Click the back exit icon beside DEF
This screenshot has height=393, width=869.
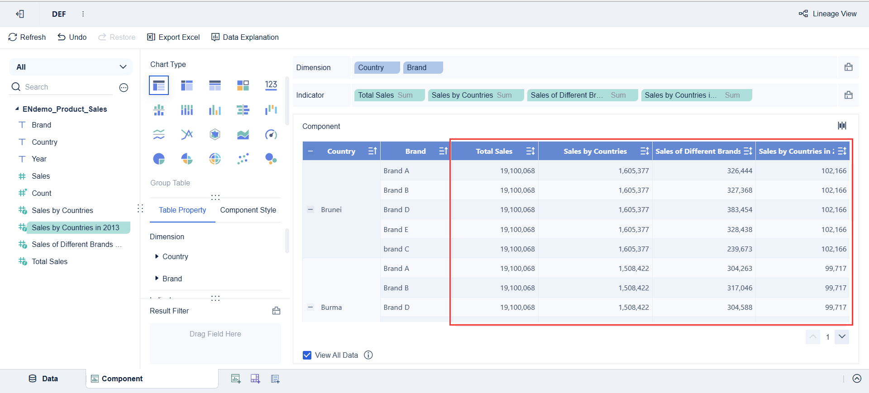[x=20, y=14]
